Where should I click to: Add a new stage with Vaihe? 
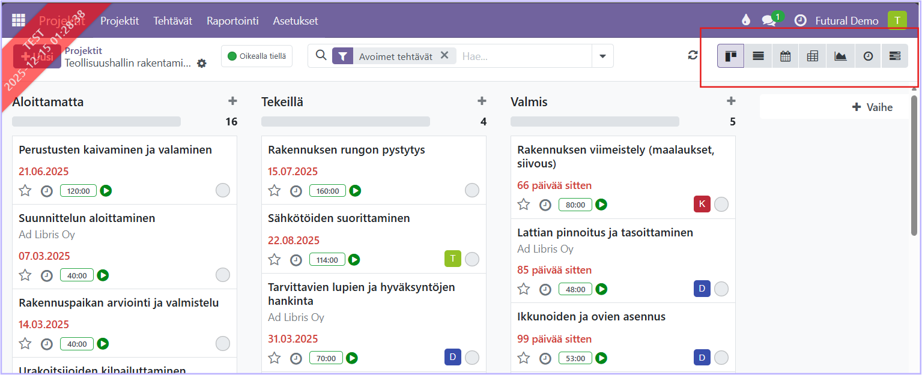click(x=872, y=107)
